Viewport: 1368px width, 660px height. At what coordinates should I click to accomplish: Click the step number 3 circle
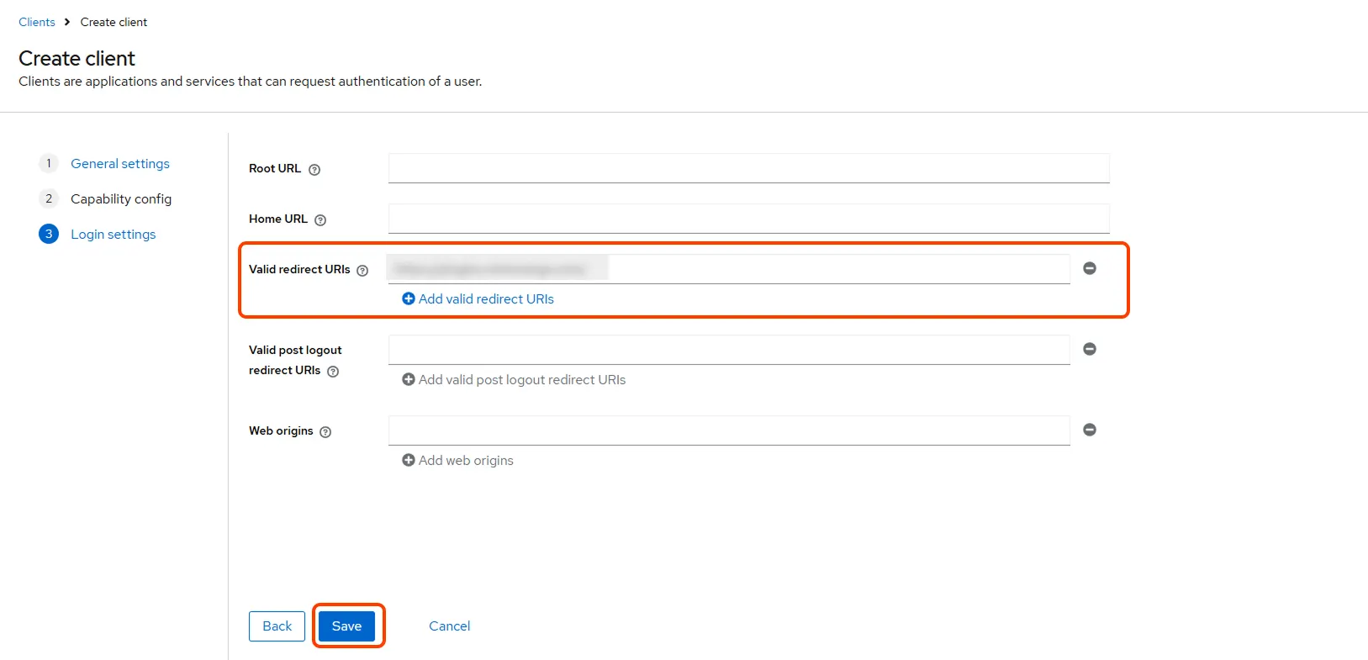point(49,234)
